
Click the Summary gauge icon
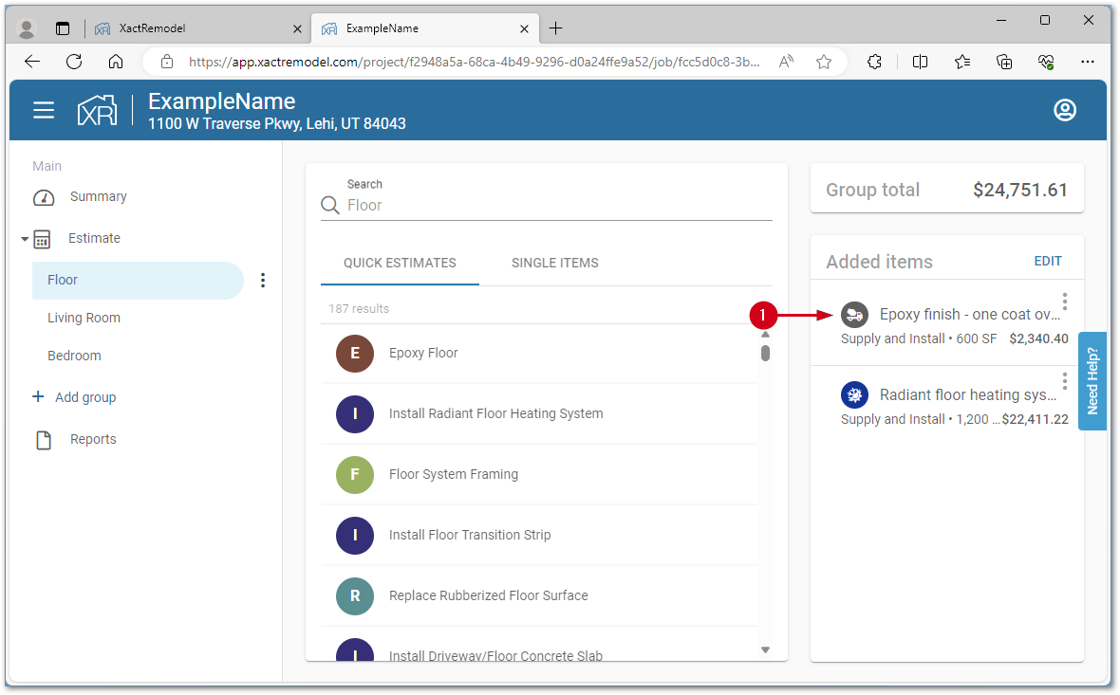point(44,197)
